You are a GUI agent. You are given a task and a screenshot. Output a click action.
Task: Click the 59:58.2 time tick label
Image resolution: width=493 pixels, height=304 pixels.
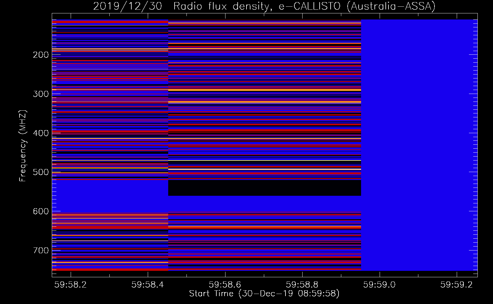pos(70,285)
